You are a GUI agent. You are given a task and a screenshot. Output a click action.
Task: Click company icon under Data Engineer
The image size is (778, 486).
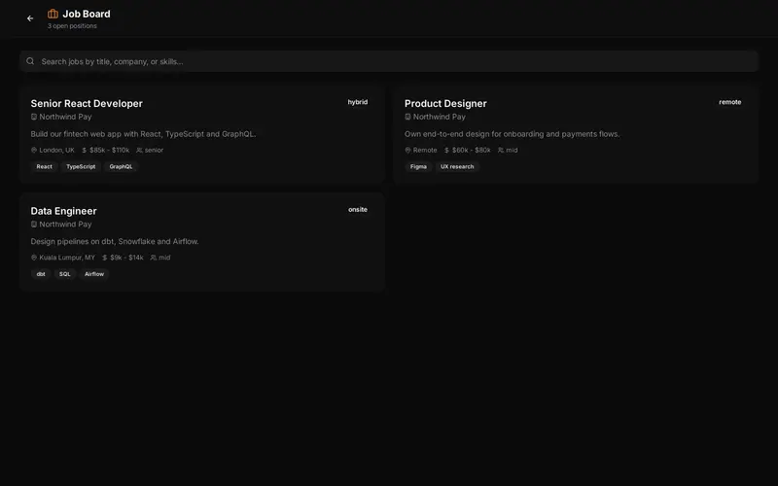click(34, 225)
